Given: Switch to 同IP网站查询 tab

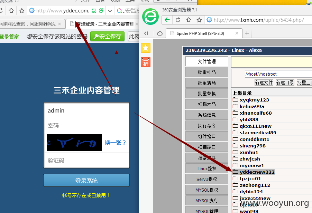Looking at the screenshot, I should [x=28, y=24].
